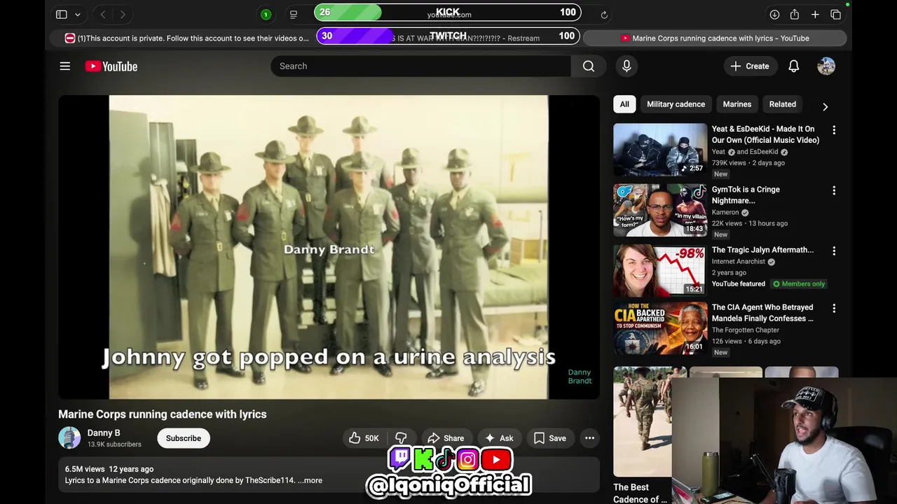Dislike the video with the thumbs-down
Image resolution: width=897 pixels, height=504 pixels.
[x=401, y=438]
